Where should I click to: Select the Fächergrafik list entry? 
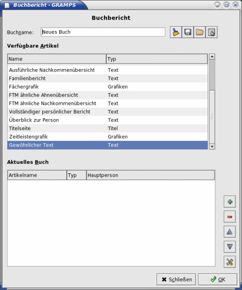pyautogui.click(x=107, y=87)
